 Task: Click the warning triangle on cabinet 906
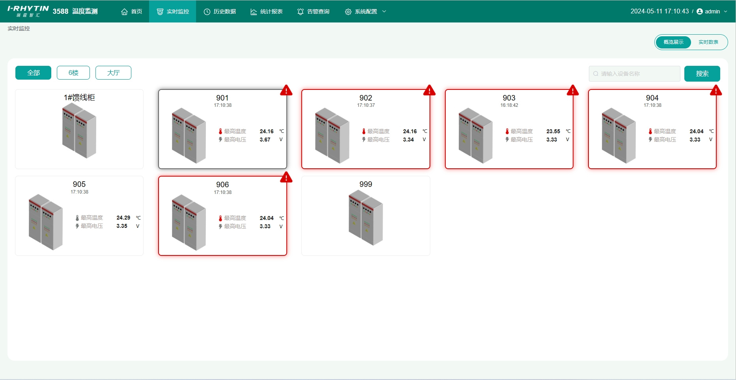(286, 177)
